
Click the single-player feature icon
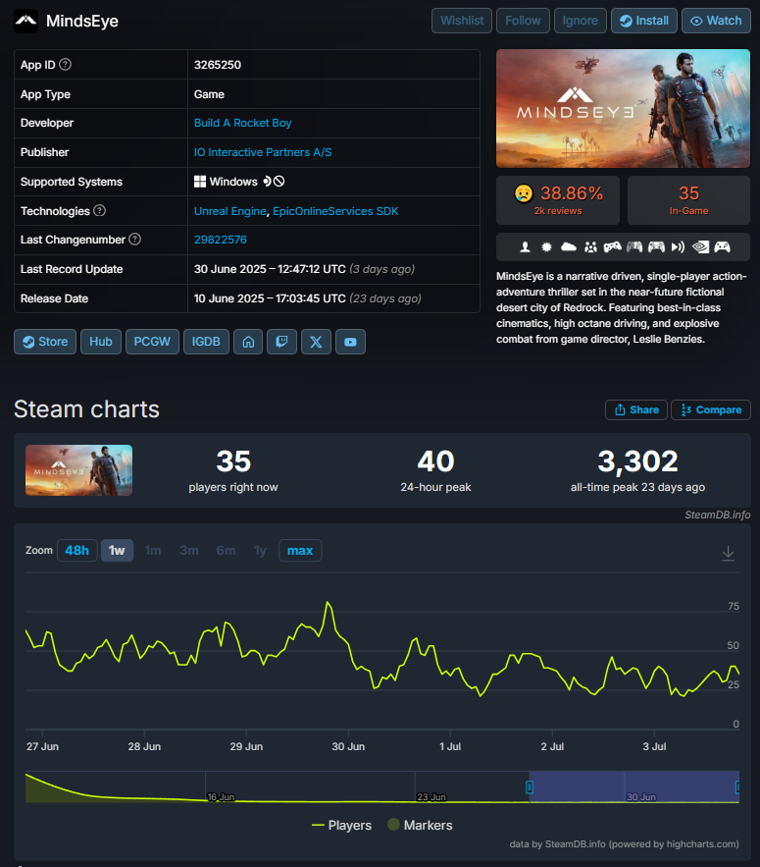pos(525,247)
